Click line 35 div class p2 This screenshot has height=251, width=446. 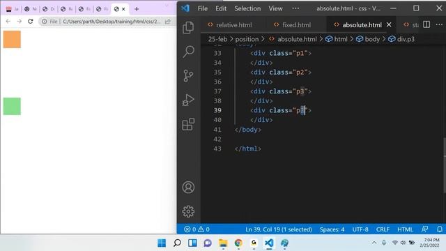281,73
